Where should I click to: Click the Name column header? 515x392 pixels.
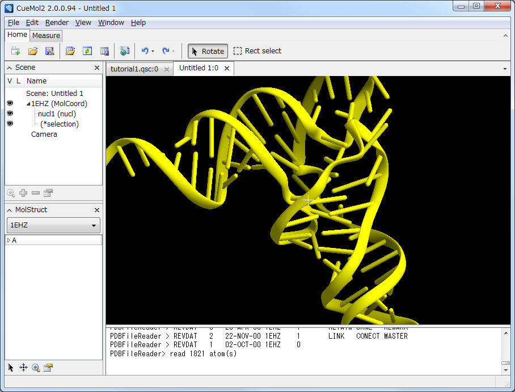[63, 81]
